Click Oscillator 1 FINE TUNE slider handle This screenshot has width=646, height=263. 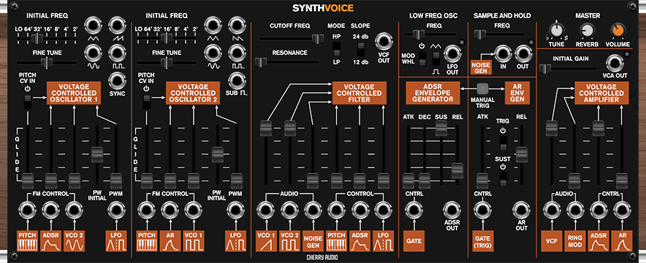[47, 63]
